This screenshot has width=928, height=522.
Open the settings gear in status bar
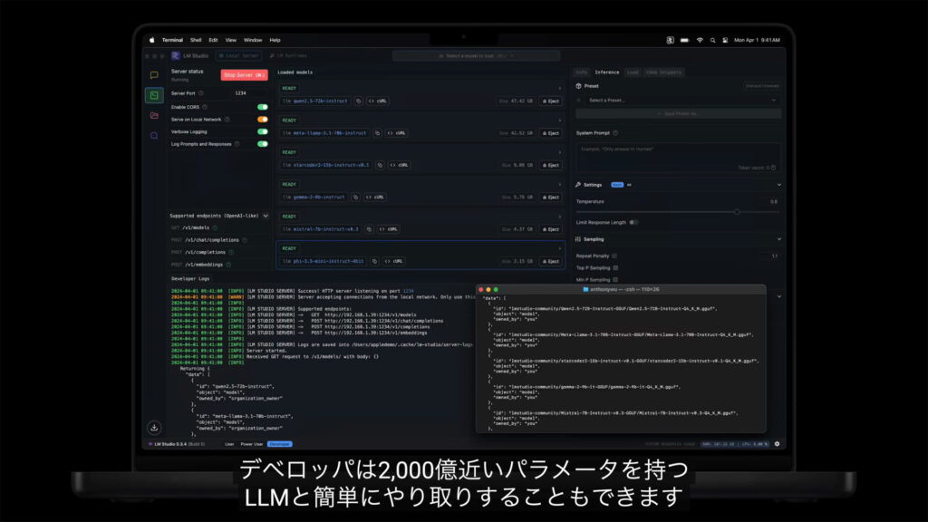coord(777,444)
